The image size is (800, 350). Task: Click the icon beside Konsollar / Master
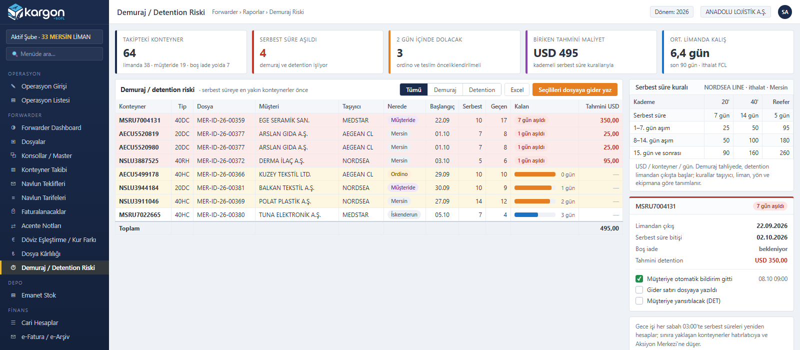click(x=13, y=156)
